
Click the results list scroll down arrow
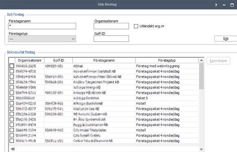[201, 149]
